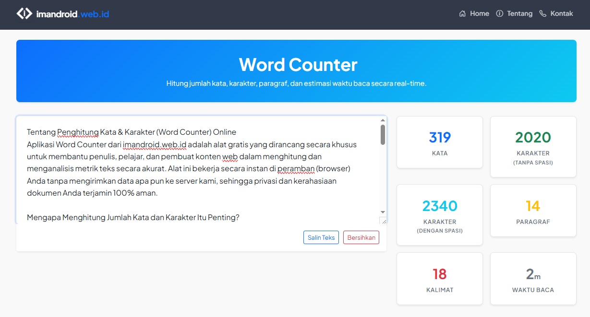Click the 2m reading time value

coord(533,274)
